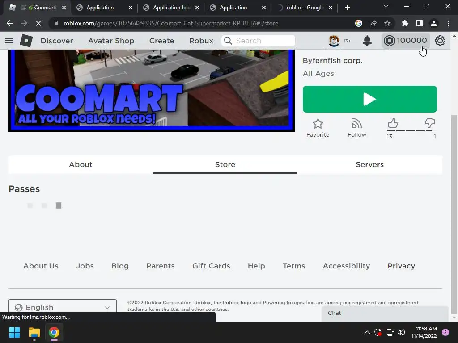Open Robux in the navbar
Screen dimensions: 458x343
(x=201, y=41)
